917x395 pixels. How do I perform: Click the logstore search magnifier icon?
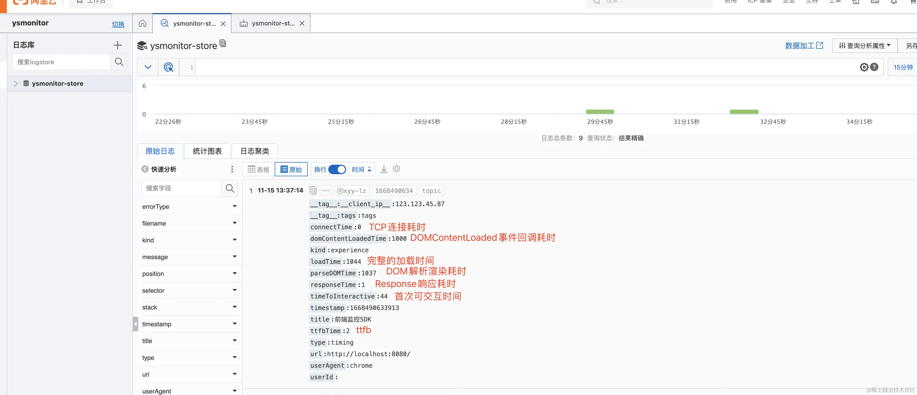pyautogui.click(x=119, y=62)
